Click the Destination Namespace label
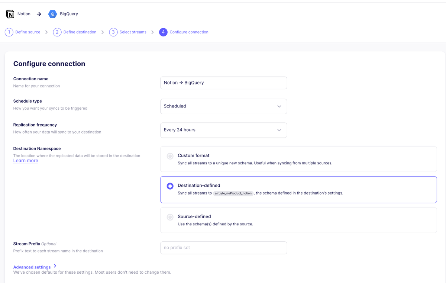This screenshot has height=283, width=446. (37, 148)
